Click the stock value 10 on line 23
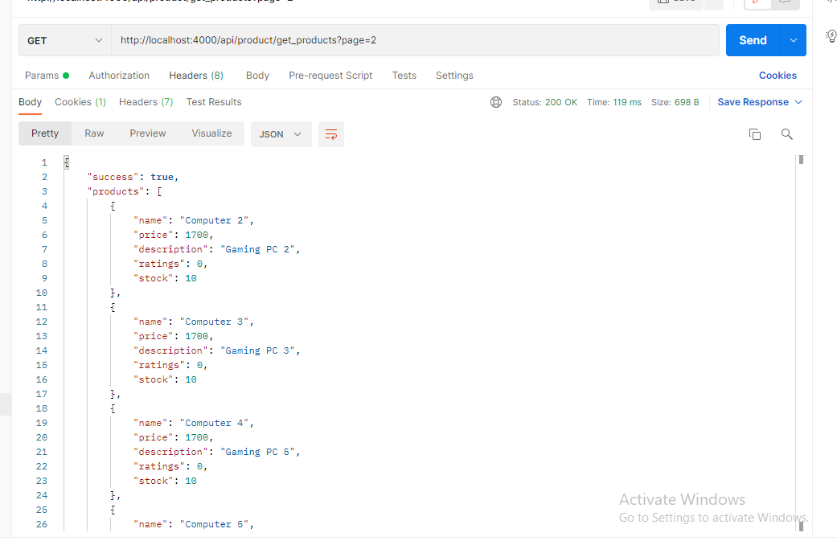The width and height of the screenshot is (837, 541). tap(191, 481)
